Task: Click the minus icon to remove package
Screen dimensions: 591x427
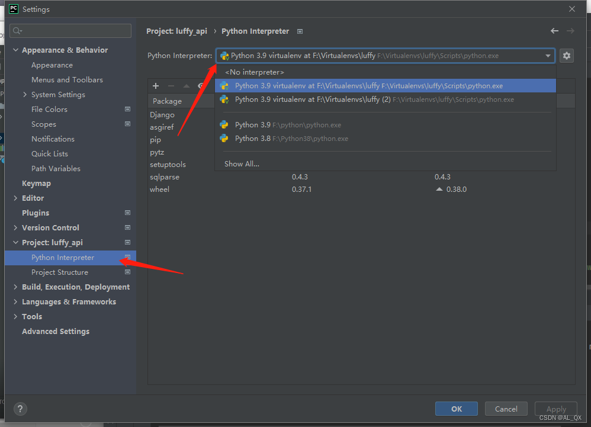Action: click(171, 86)
